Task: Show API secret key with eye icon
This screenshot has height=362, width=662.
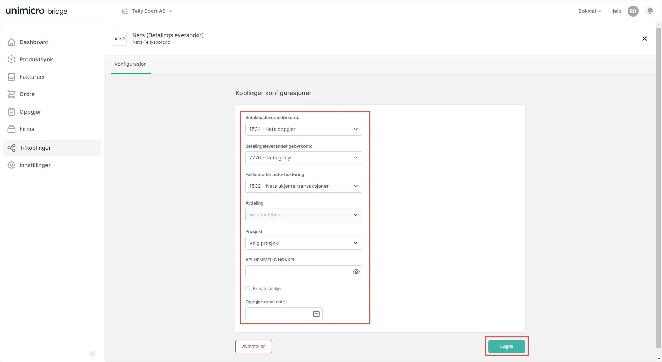Action: (x=356, y=272)
